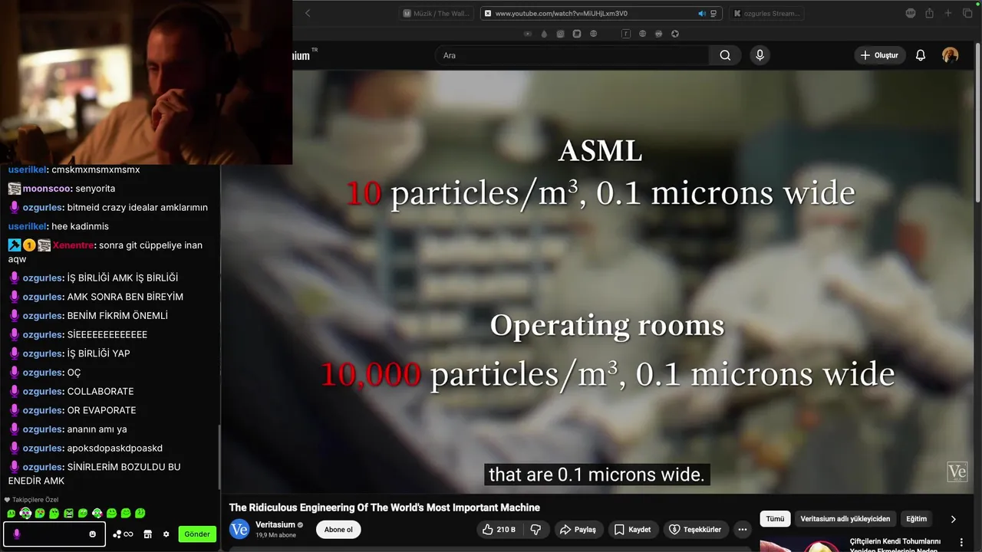
Task: Click the video title text
Action: 384,508
